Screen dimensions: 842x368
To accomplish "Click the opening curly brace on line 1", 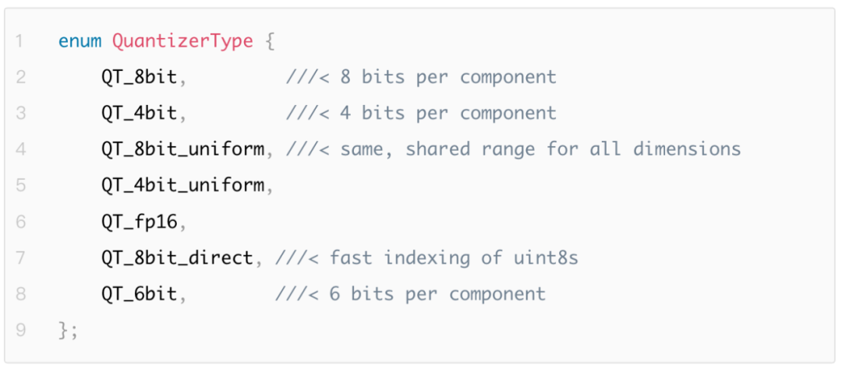I will tap(270, 42).
